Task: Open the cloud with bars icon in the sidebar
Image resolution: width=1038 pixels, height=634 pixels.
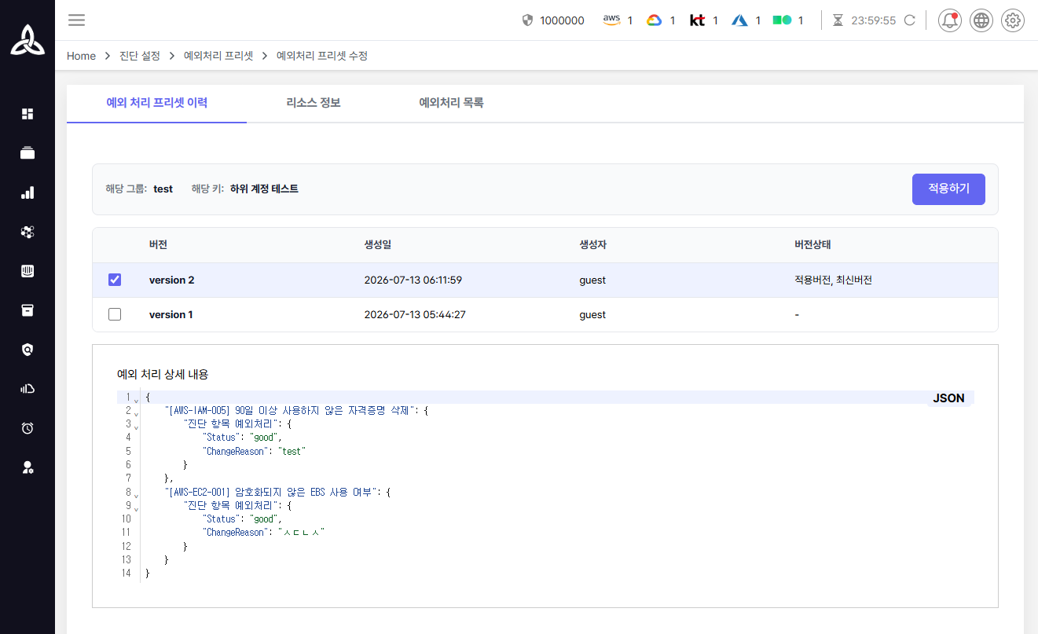Action: tap(28, 389)
